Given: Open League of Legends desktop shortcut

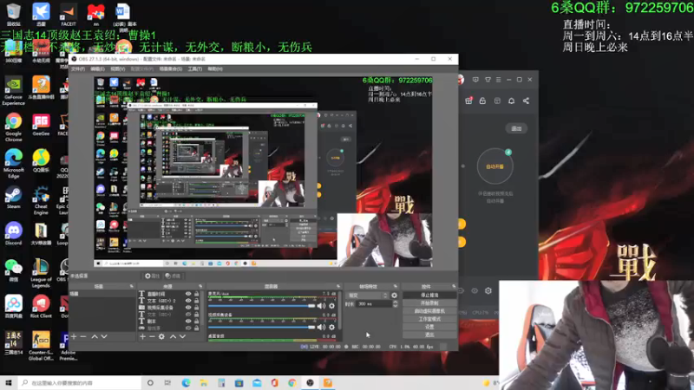Looking at the screenshot, I should click(41, 273).
